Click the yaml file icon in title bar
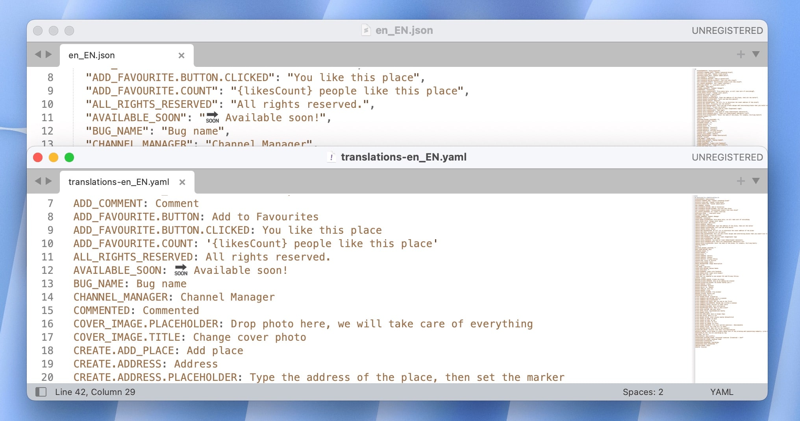The width and height of the screenshot is (800, 421). [331, 157]
